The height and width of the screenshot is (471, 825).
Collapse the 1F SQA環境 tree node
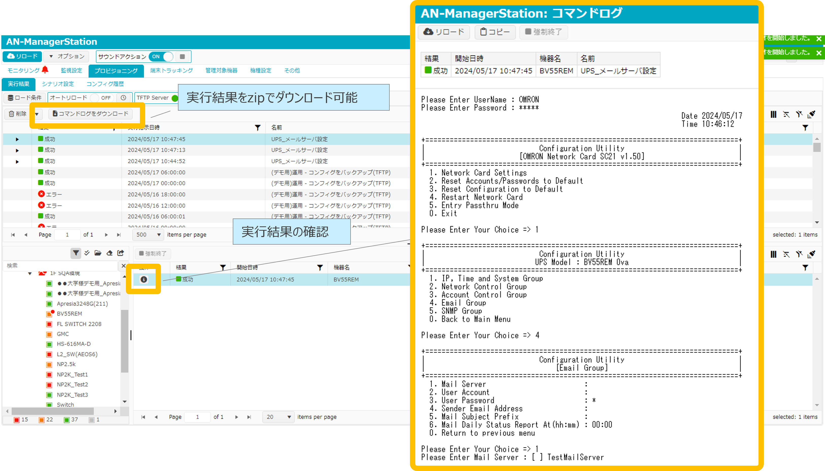(30, 273)
